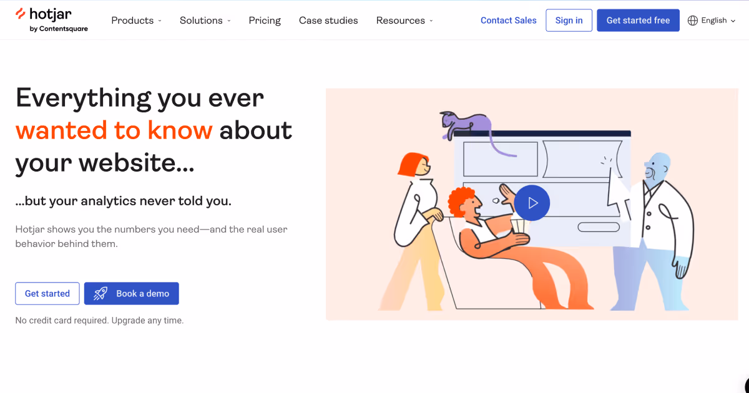Play the video in the illustration
The width and height of the screenshot is (749, 393).
[532, 203]
